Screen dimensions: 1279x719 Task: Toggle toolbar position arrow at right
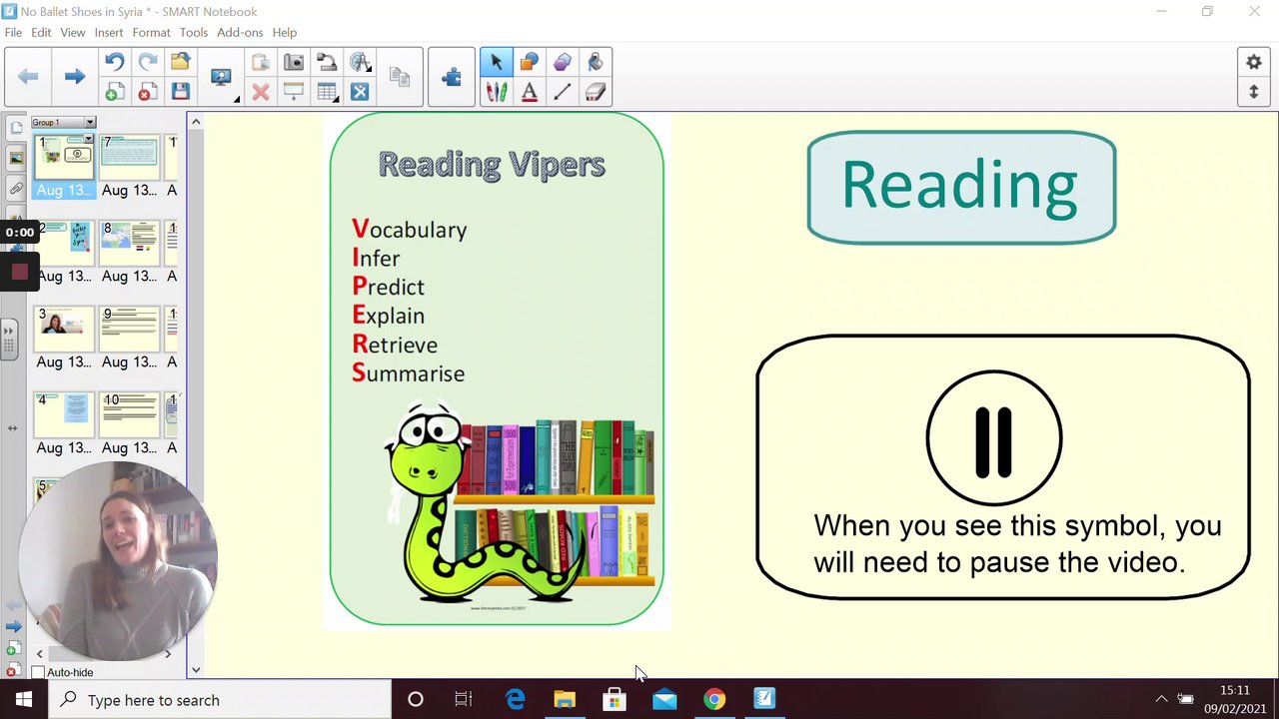[1253, 93]
